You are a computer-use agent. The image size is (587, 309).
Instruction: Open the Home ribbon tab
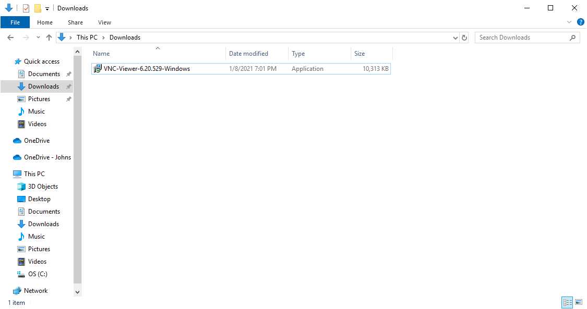[x=45, y=22]
